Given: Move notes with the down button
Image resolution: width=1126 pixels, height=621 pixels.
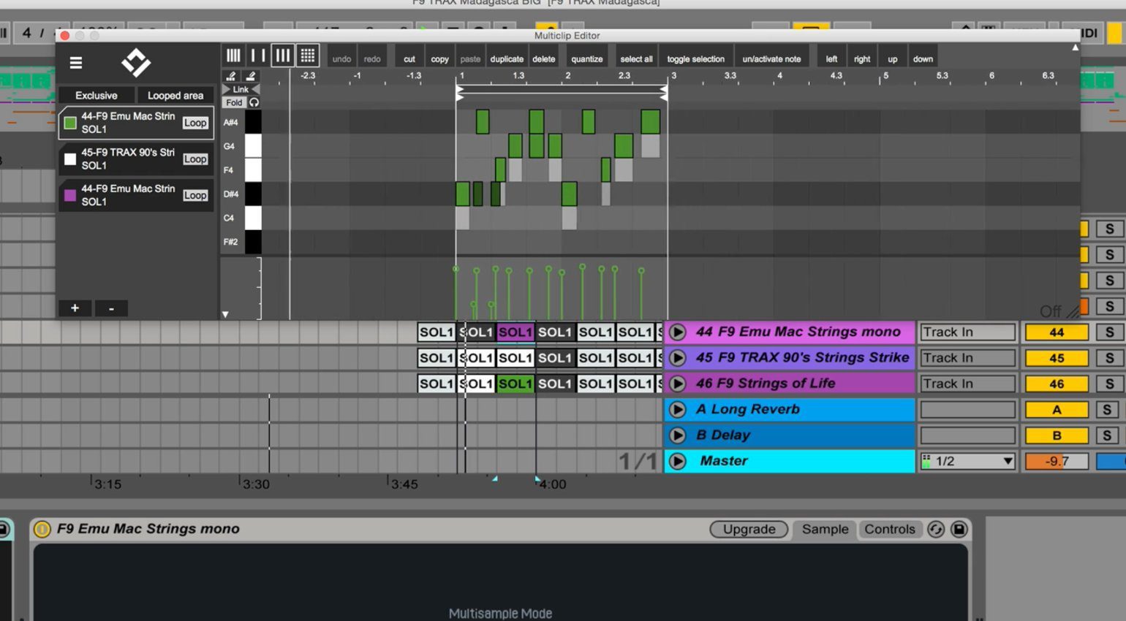Looking at the screenshot, I should pyautogui.click(x=923, y=59).
